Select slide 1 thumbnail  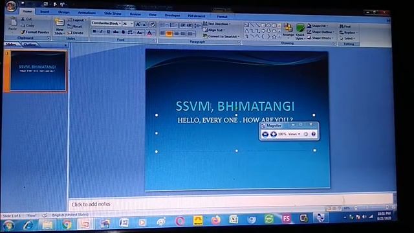pos(38,71)
